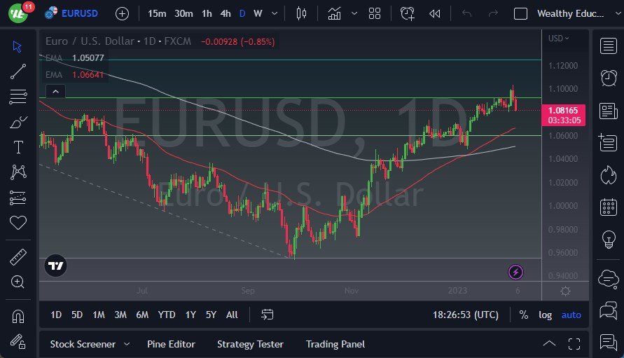The width and height of the screenshot is (624, 358).
Task: Collapse the indicator legend chevron
Action: tap(55, 91)
